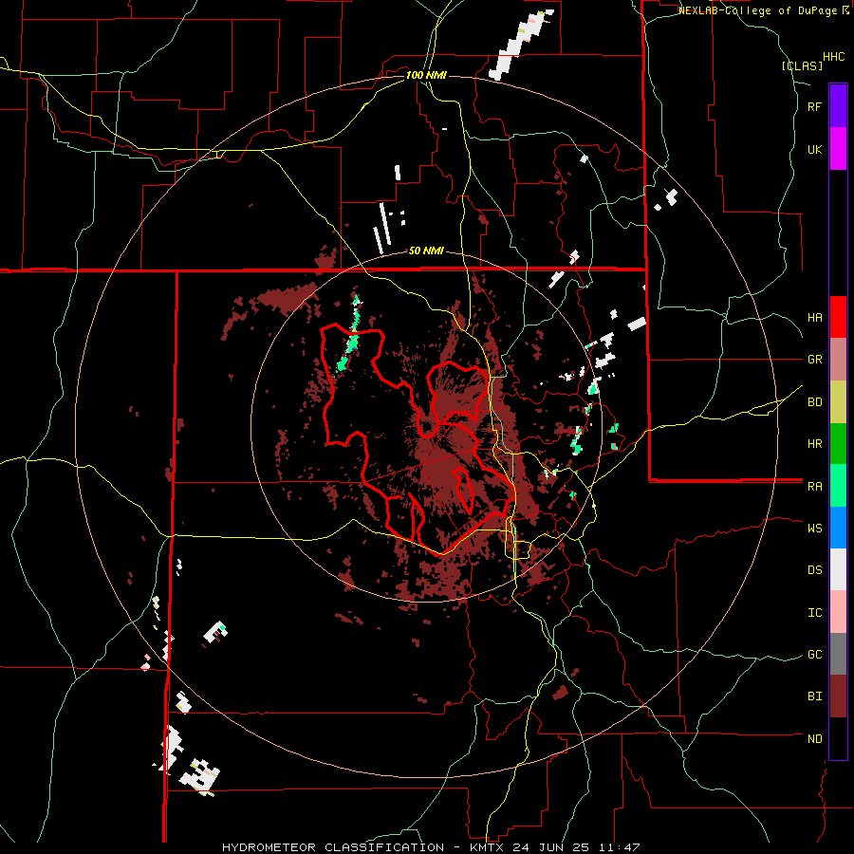Screen dimensions: 854x854
Task: Click the 'RF' legend label
Action: tap(814, 106)
